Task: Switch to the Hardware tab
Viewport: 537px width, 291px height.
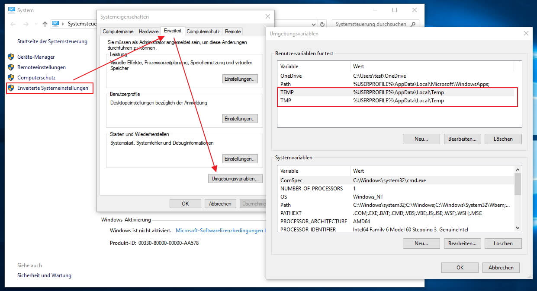Action: [x=148, y=32]
